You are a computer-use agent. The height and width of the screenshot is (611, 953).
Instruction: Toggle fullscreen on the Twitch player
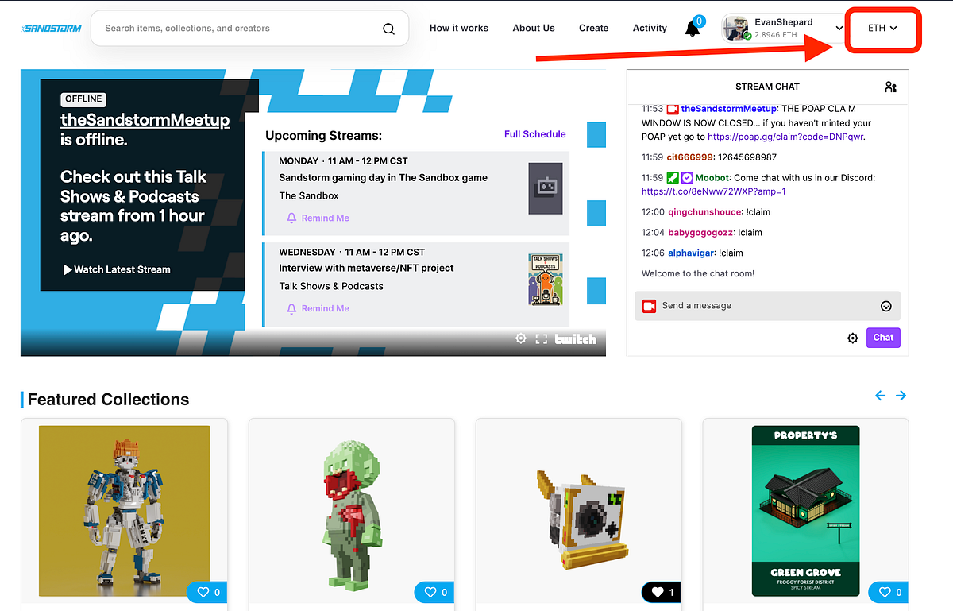(x=542, y=339)
